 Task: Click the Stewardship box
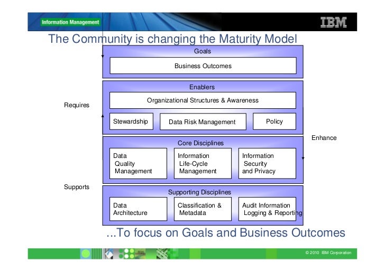coord(131,121)
